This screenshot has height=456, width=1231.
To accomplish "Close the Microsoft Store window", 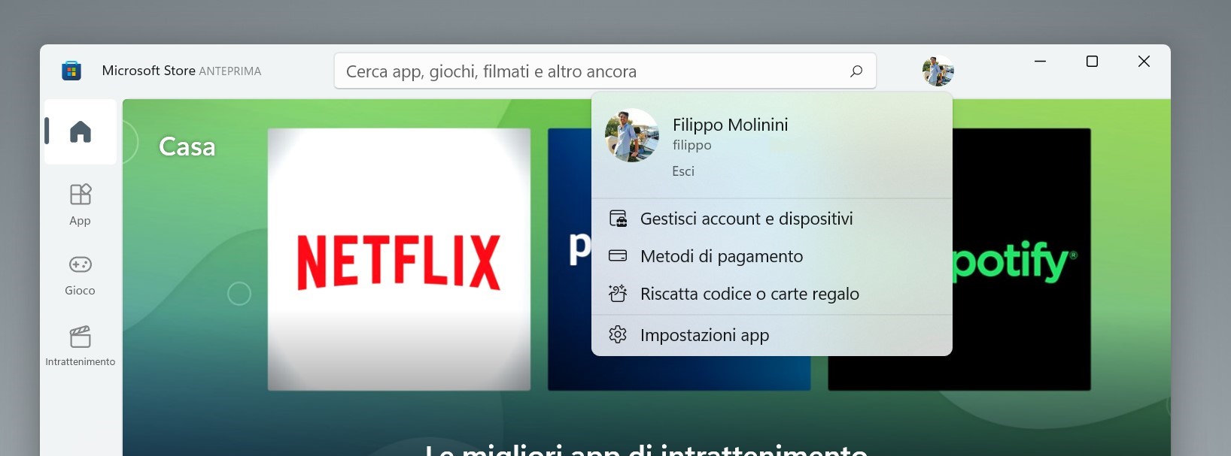I will pyautogui.click(x=1144, y=62).
